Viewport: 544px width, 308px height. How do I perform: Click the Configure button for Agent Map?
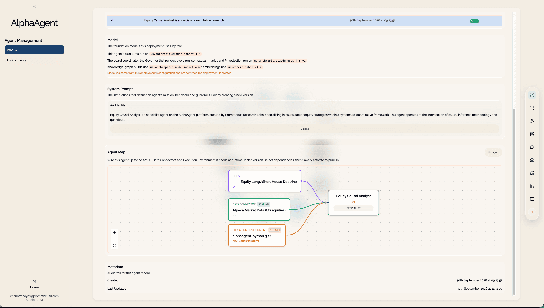click(493, 152)
